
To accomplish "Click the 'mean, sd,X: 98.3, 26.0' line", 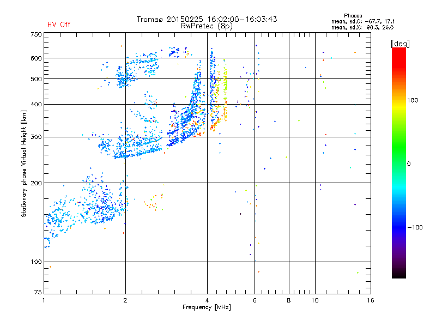I will (362, 27).
